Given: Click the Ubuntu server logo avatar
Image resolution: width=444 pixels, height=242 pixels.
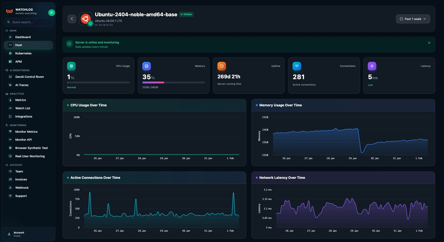Looking at the screenshot, I should tap(86, 19).
